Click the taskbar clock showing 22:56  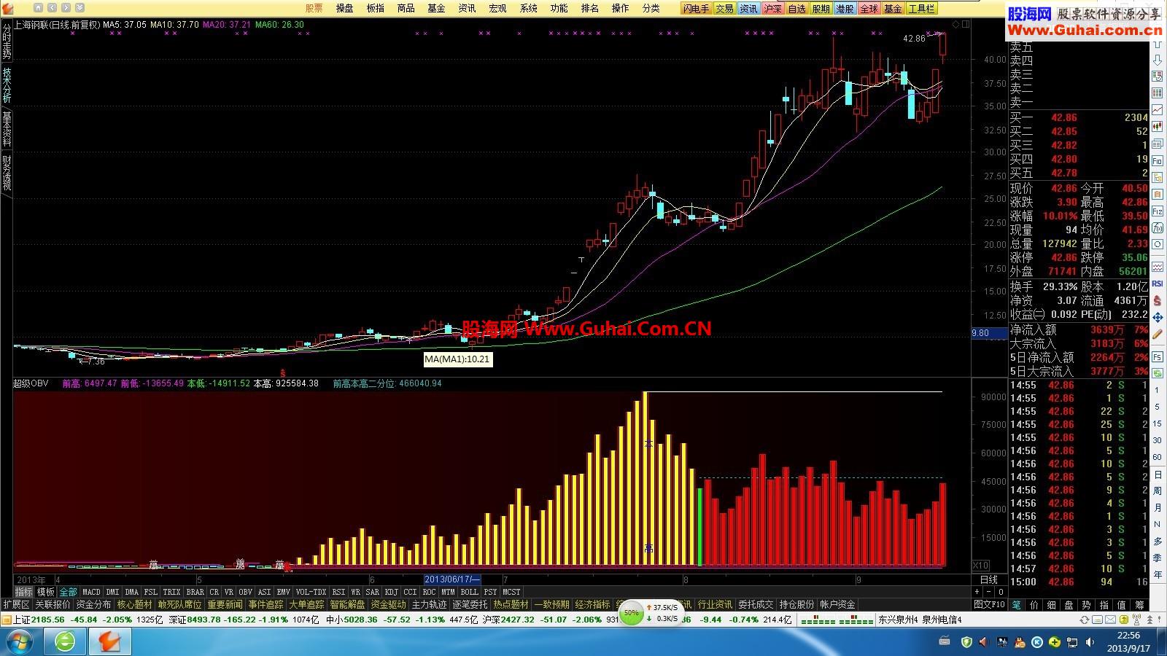click(1128, 641)
